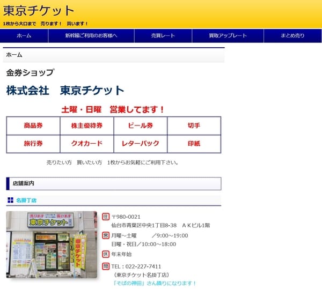Click the 土曜・日曜 営業してます！ notice

113,109
